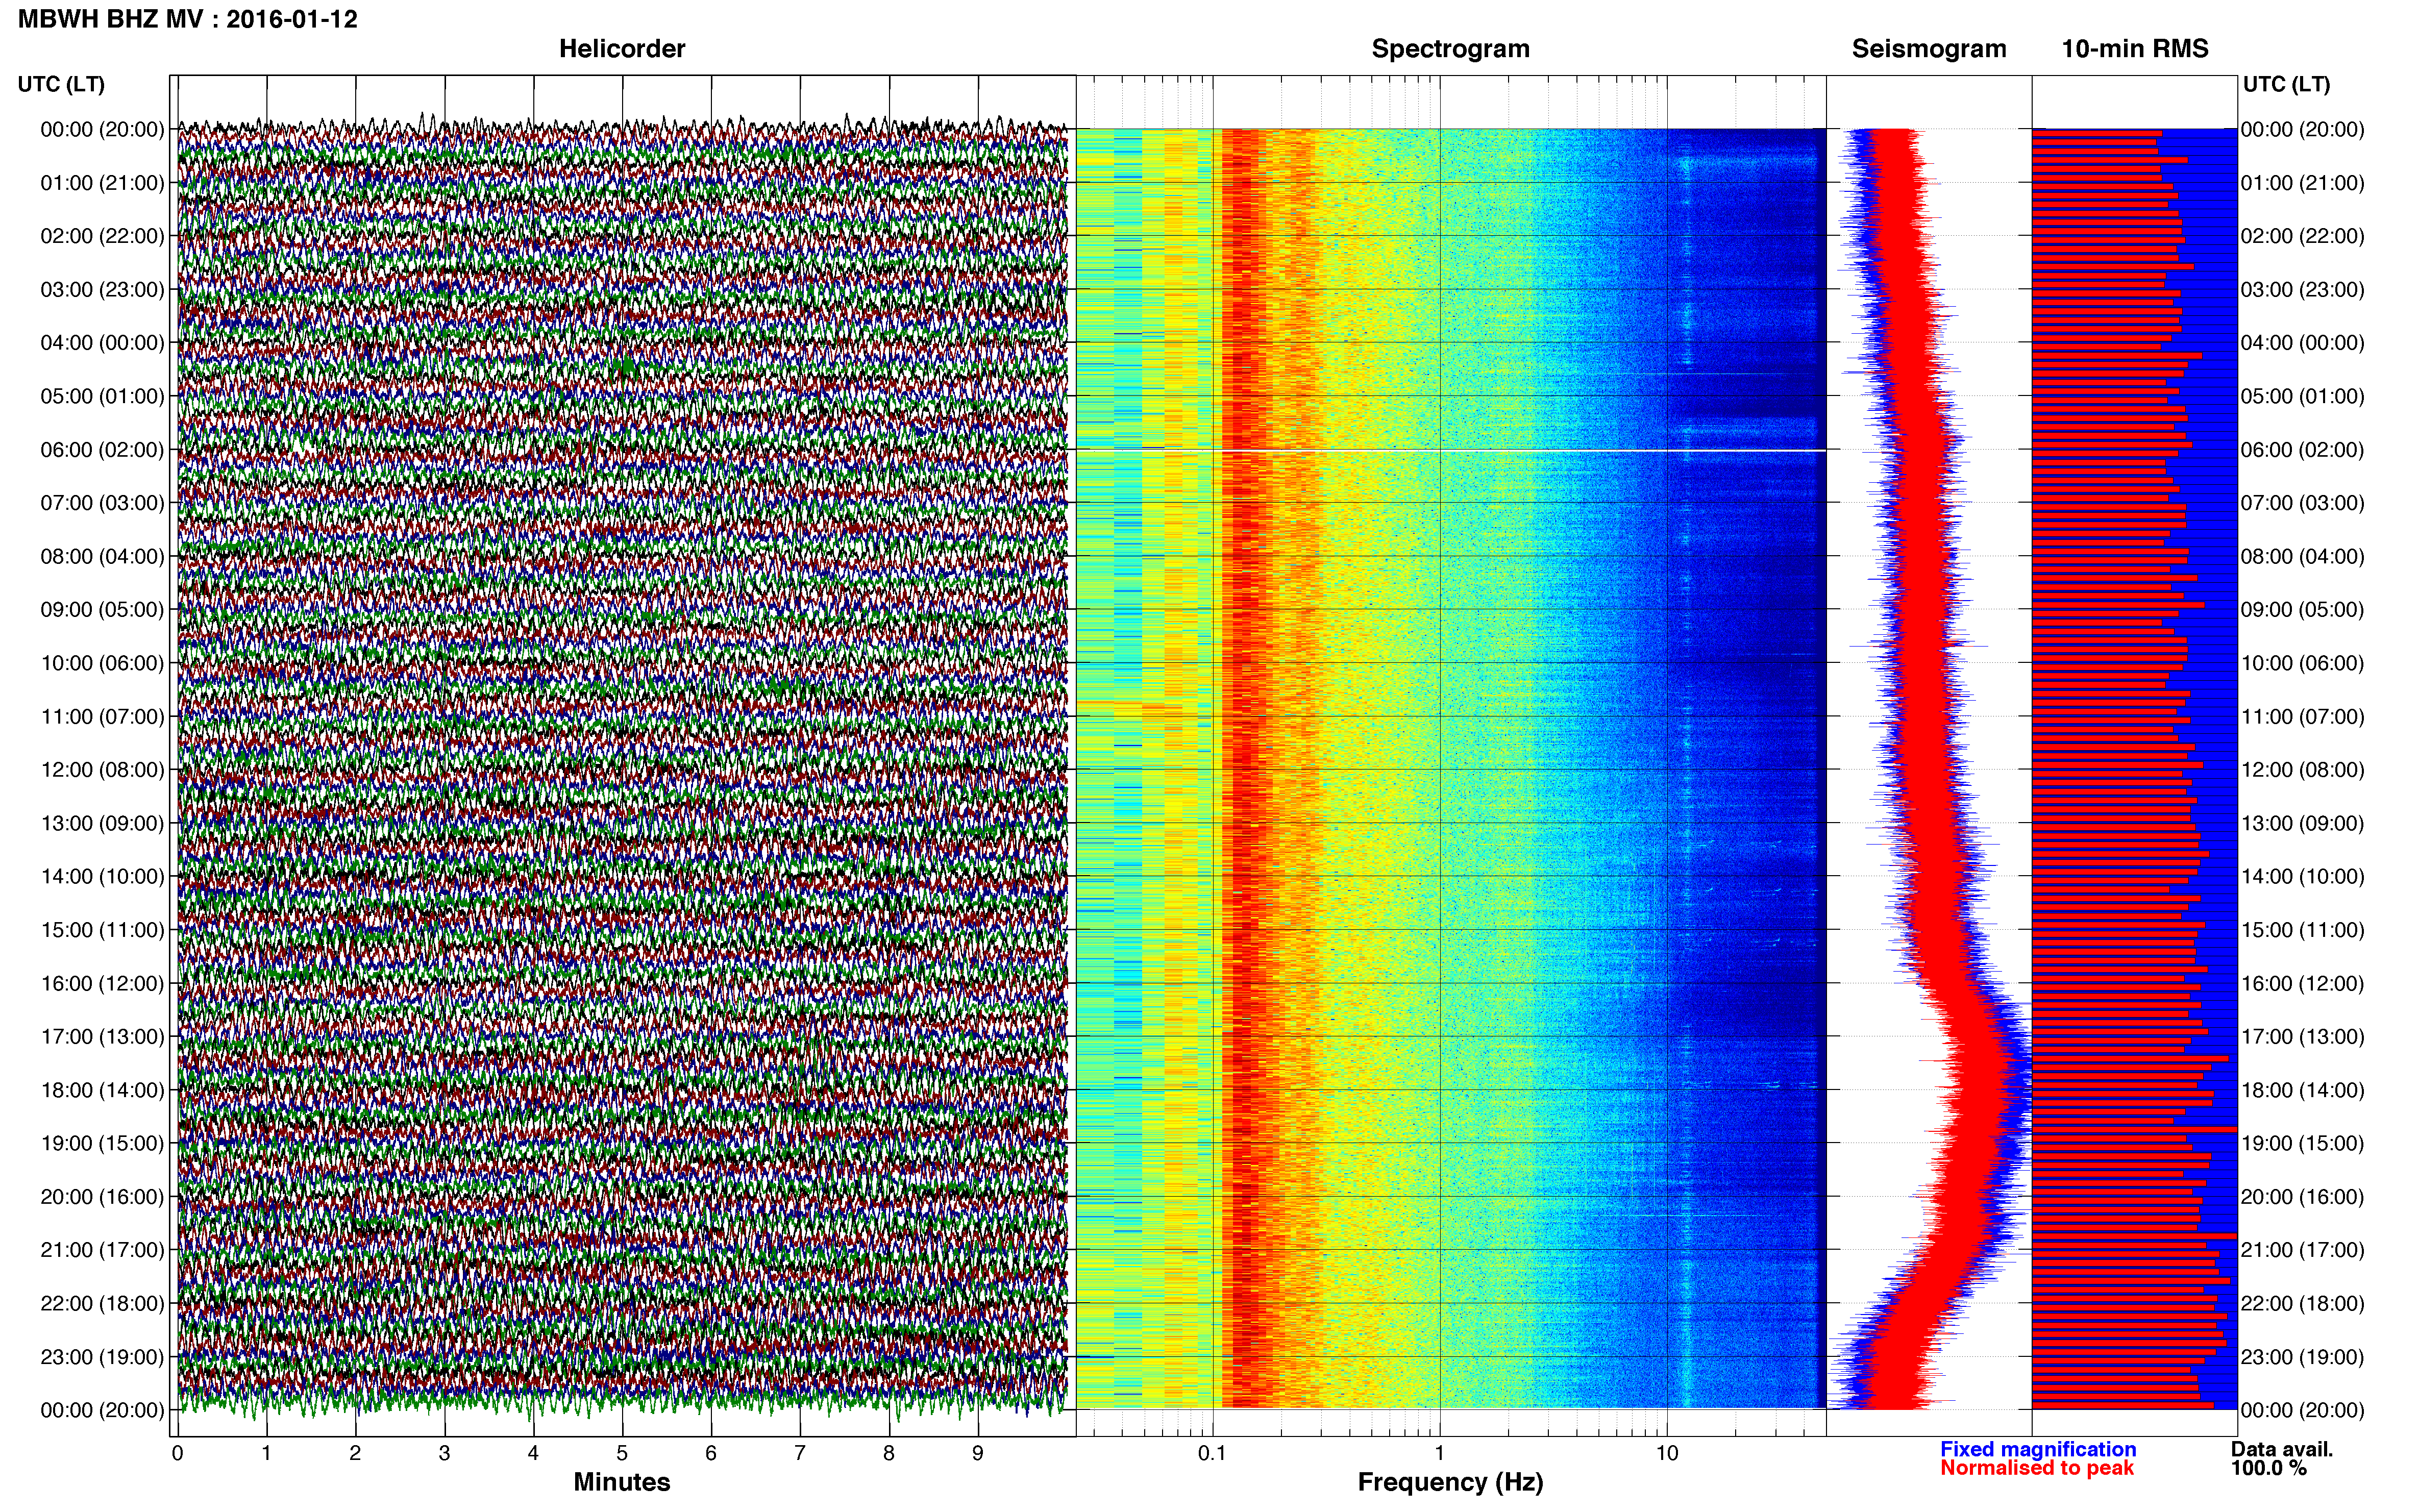2419x1512 pixels.
Task: Click the right 'UTC (LT)' axis label
Action: point(2286,84)
